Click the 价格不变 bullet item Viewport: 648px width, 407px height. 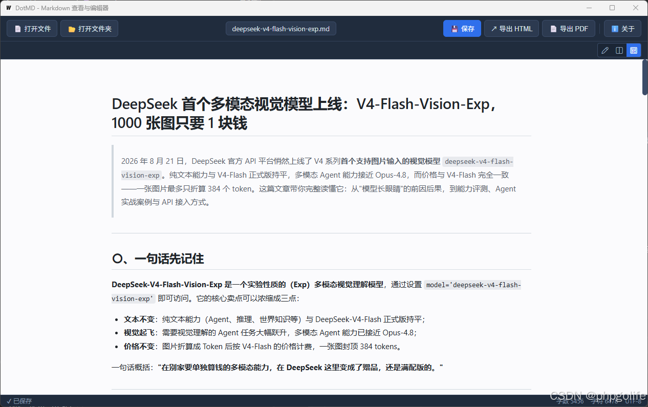[263, 346]
